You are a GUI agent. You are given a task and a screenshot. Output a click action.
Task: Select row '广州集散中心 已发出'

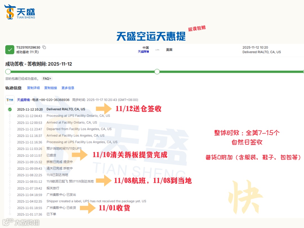pos(46,195)
